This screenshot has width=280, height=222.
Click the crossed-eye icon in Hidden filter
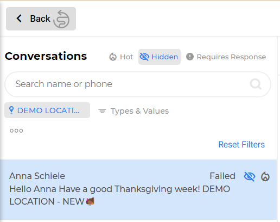tap(144, 57)
